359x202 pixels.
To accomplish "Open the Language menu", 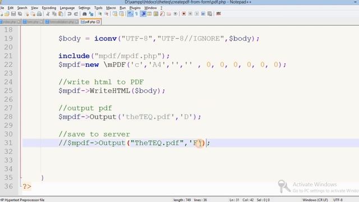I will 67,8.
